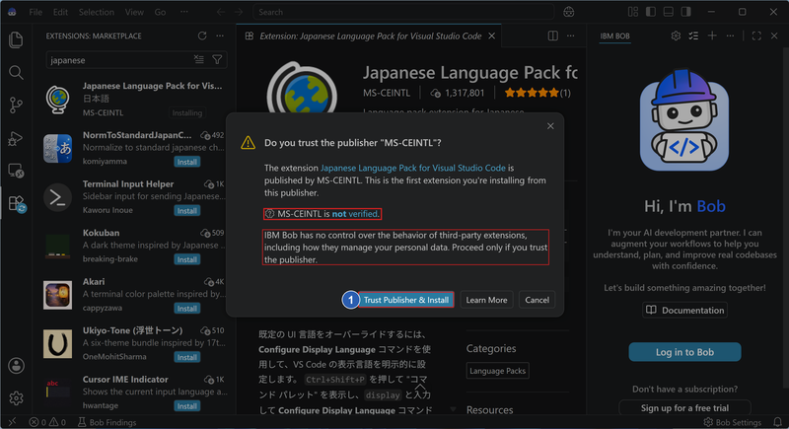Expand the hidden menu bar items
The image size is (789, 429).
point(184,12)
